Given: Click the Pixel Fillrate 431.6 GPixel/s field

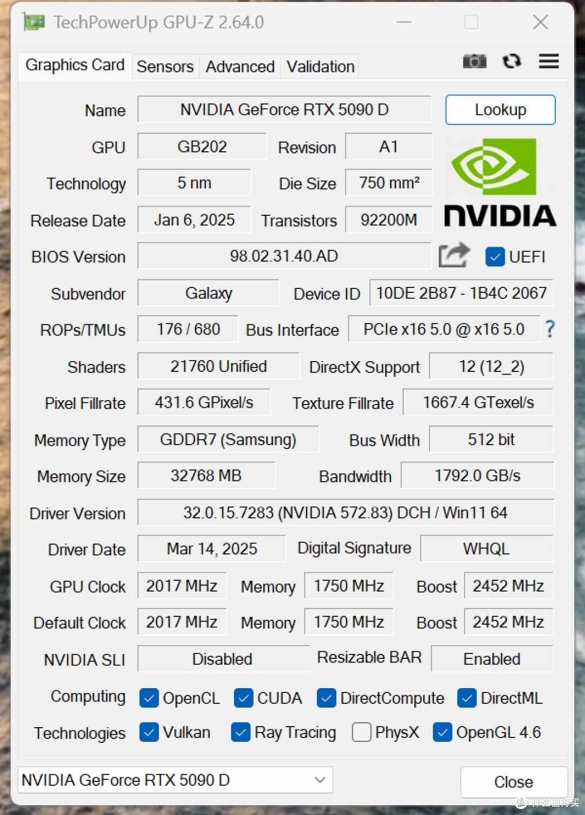Looking at the screenshot, I should click(204, 402).
